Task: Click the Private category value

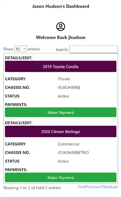Action: 64,79
